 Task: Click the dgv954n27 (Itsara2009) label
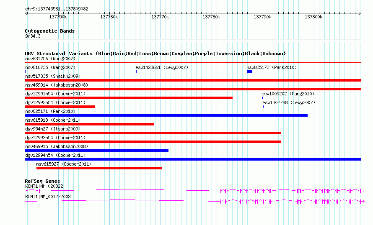coord(53,129)
